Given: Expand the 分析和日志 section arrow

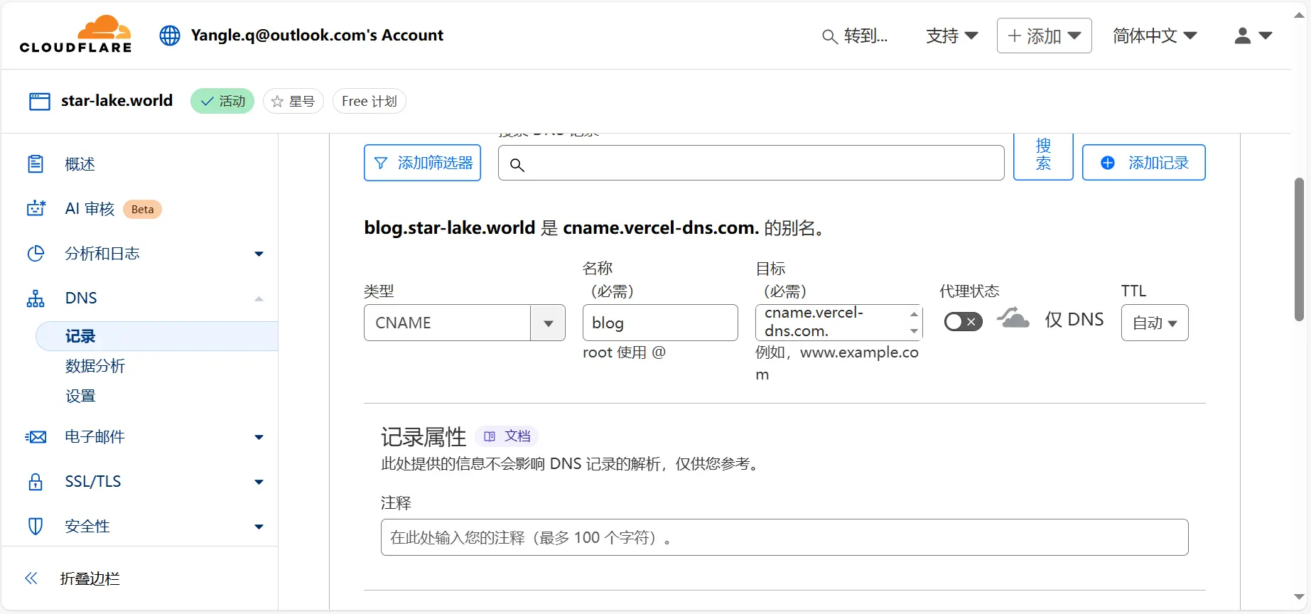Looking at the screenshot, I should tap(259, 254).
